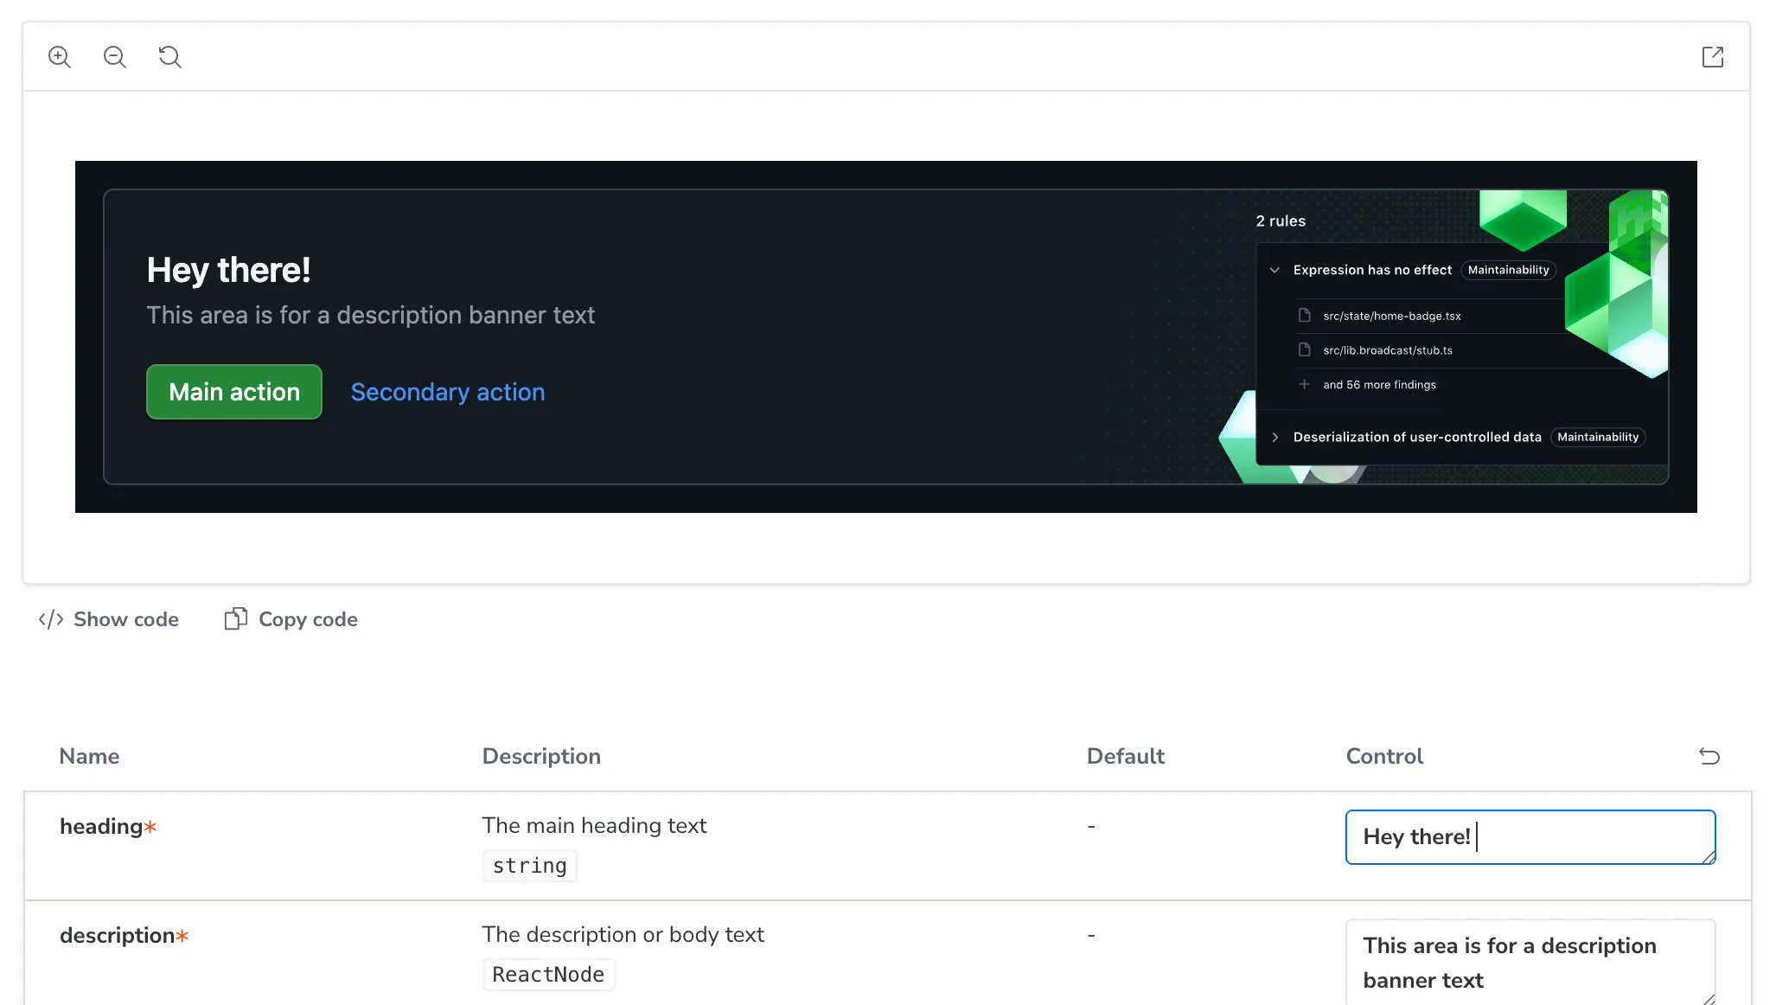
Task: Click the zoom out magnifier icon
Action: click(115, 57)
